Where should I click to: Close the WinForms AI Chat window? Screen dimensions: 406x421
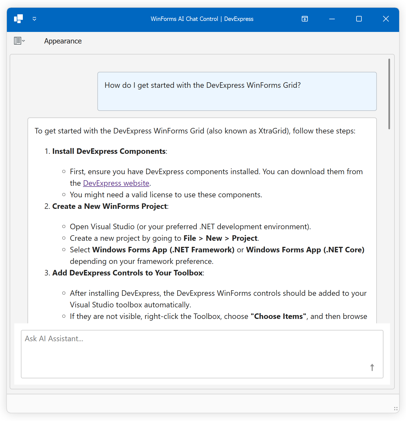point(386,19)
